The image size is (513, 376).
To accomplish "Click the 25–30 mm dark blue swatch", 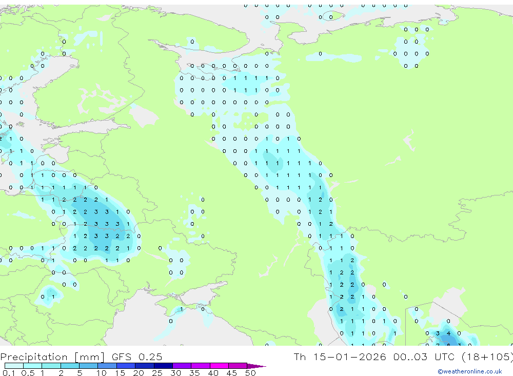I will 163,366.
